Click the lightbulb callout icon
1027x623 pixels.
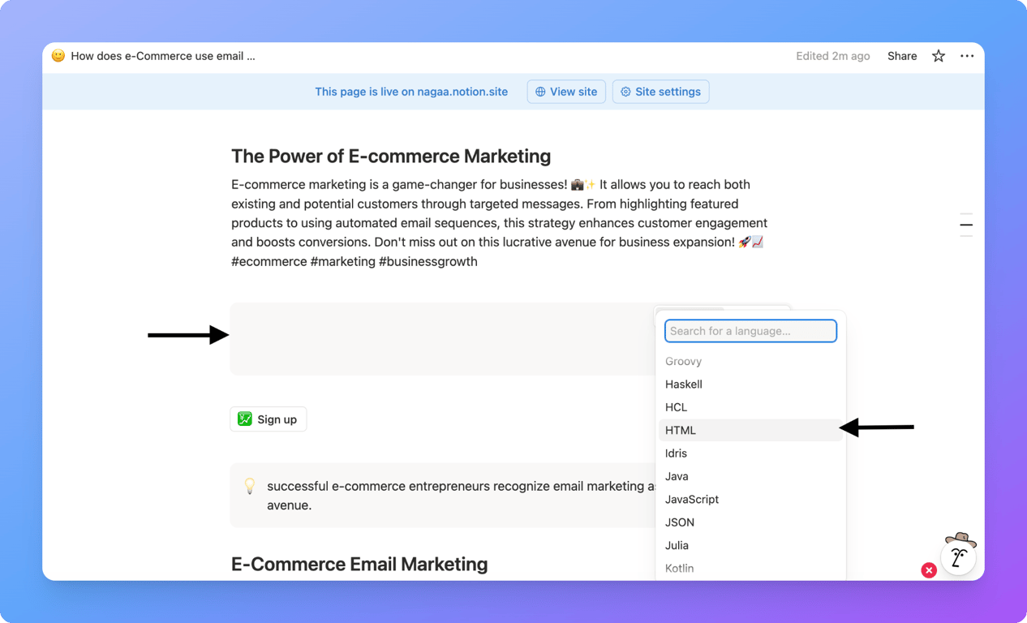point(250,486)
